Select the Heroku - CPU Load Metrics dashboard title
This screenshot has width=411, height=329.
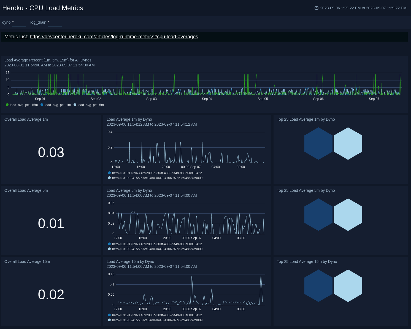[42, 8]
